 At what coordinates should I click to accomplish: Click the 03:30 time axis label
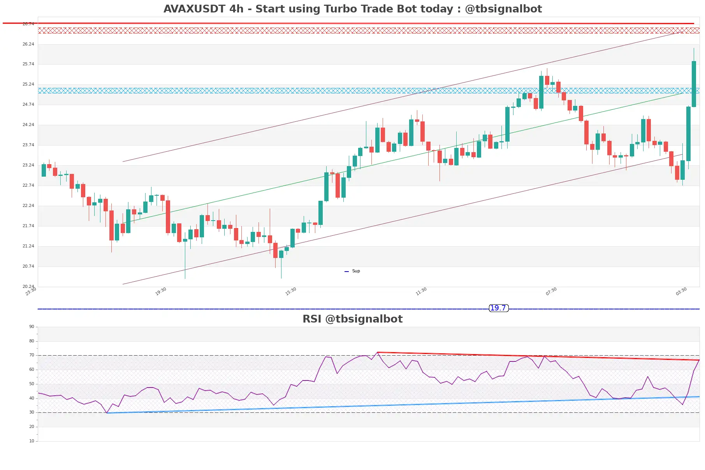tap(681, 291)
